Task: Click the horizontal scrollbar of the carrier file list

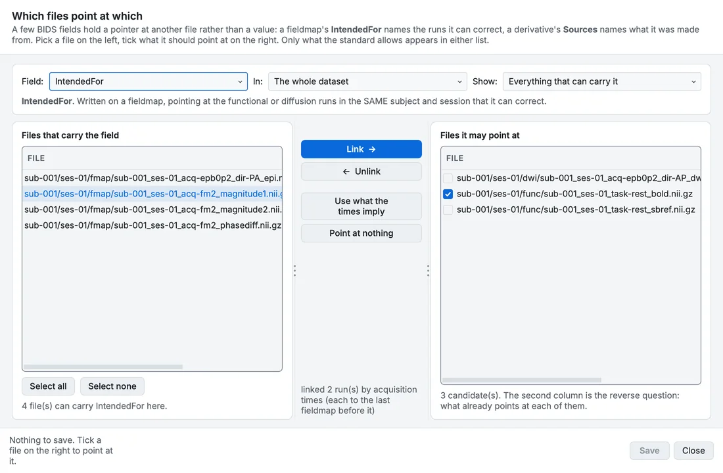Action: click(103, 367)
